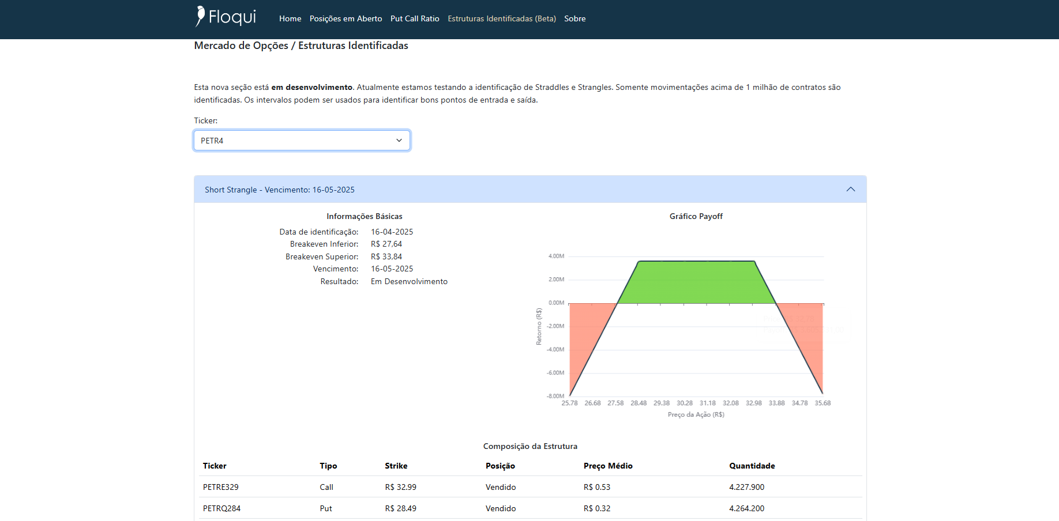This screenshot has height=521, width=1059.
Task: Select Estruturas Identificadas (Beta) menu item
Action: click(x=502, y=18)
